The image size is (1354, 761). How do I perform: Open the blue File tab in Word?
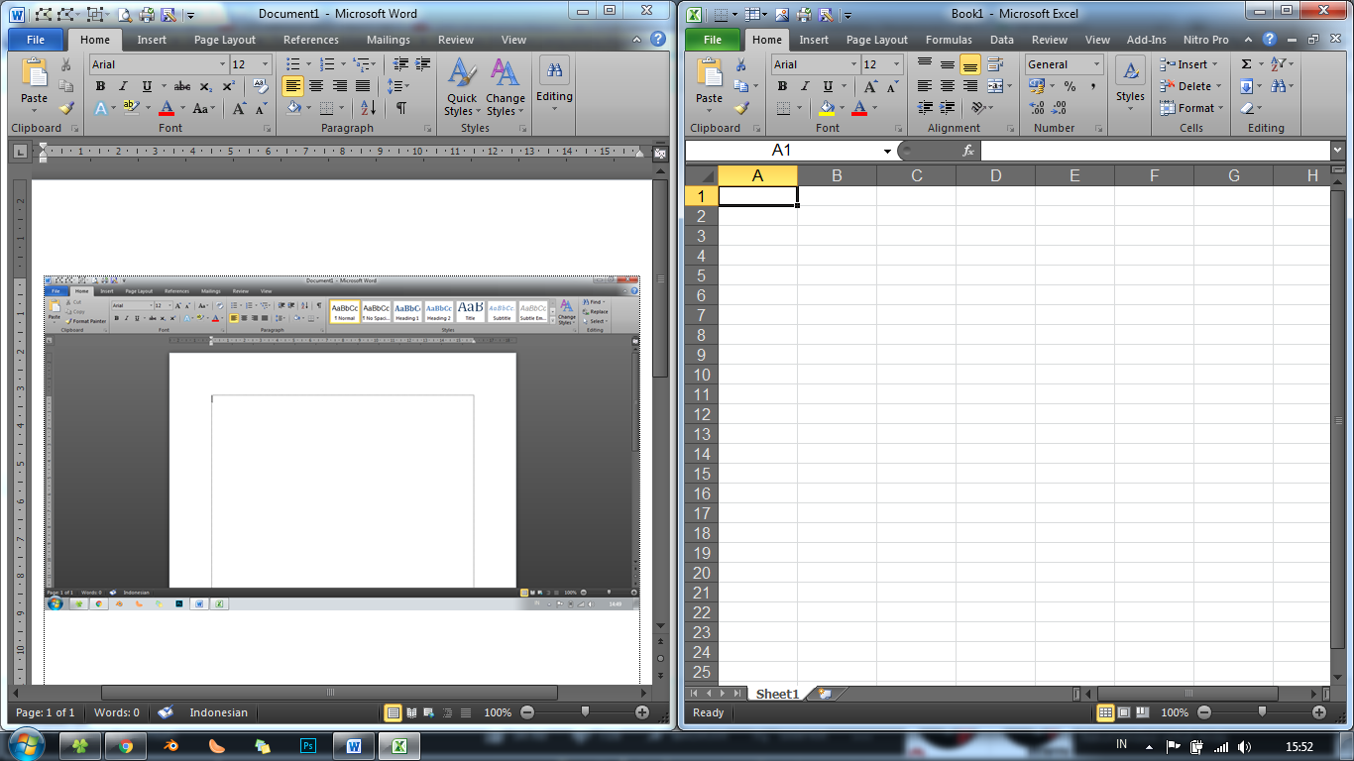36,40
